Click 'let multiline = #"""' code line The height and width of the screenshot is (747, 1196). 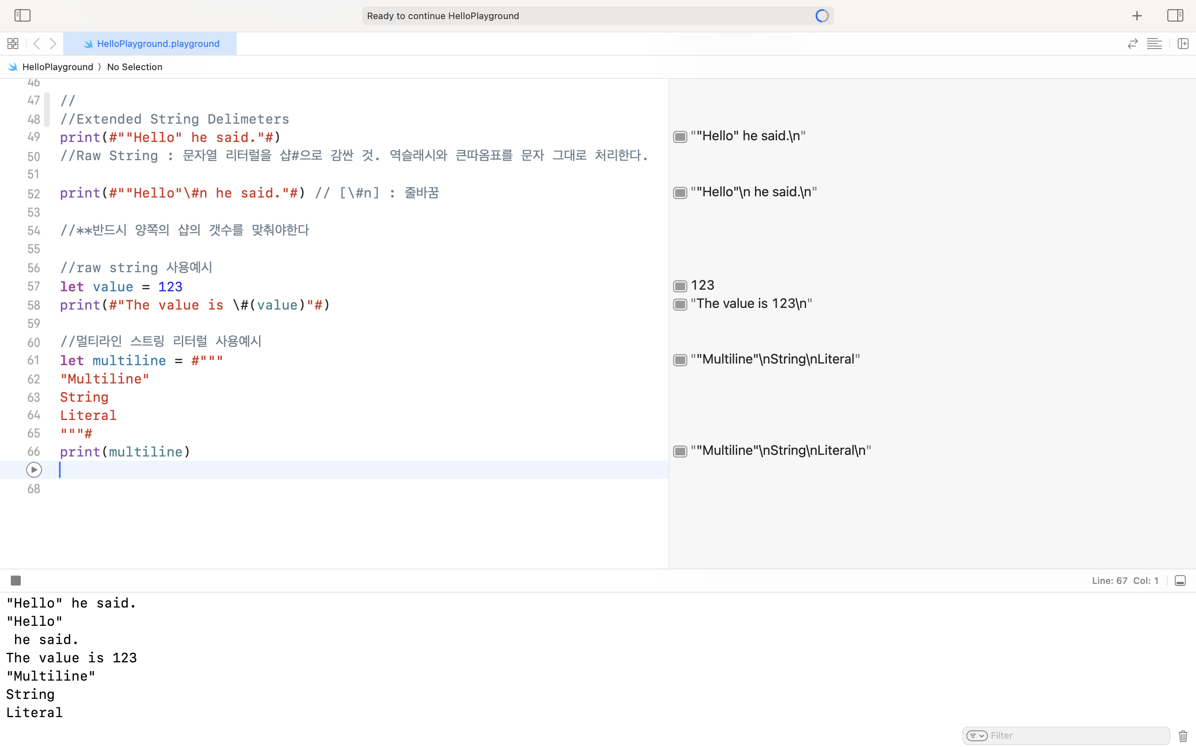click(x=141, y=360)
